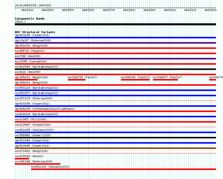Open variant dgv366e201 (Wong2012b)
The height and width of the screenshot is (179, 223).
[32, 82]
